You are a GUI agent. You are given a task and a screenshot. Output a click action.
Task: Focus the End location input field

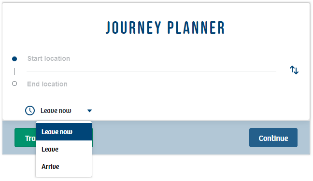tap(151, 84)
